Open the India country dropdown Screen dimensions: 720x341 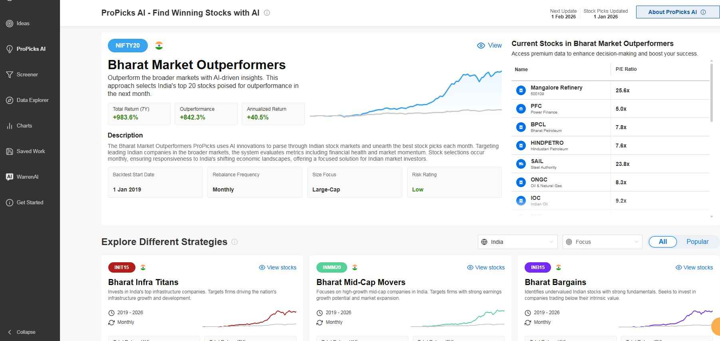pos(517,241)
